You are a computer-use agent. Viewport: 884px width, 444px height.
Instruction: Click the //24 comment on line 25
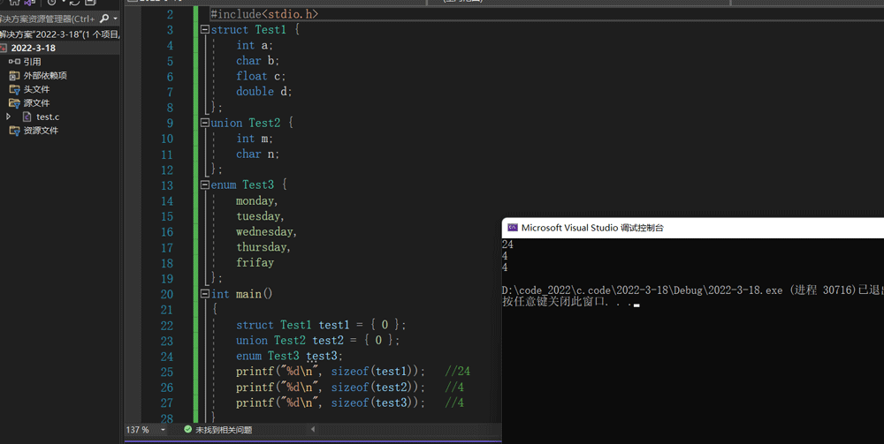[457, 372]
